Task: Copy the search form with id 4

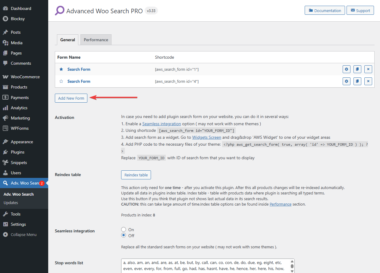Action: click(x=357, y=81)
